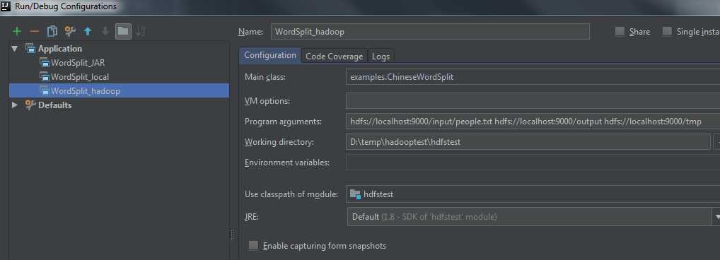720x260 pixels.
Task: Move the configuration down with the gray arrow
Action: [105, 31]
